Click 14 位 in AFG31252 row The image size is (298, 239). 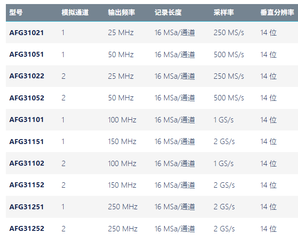coord(268,229)
